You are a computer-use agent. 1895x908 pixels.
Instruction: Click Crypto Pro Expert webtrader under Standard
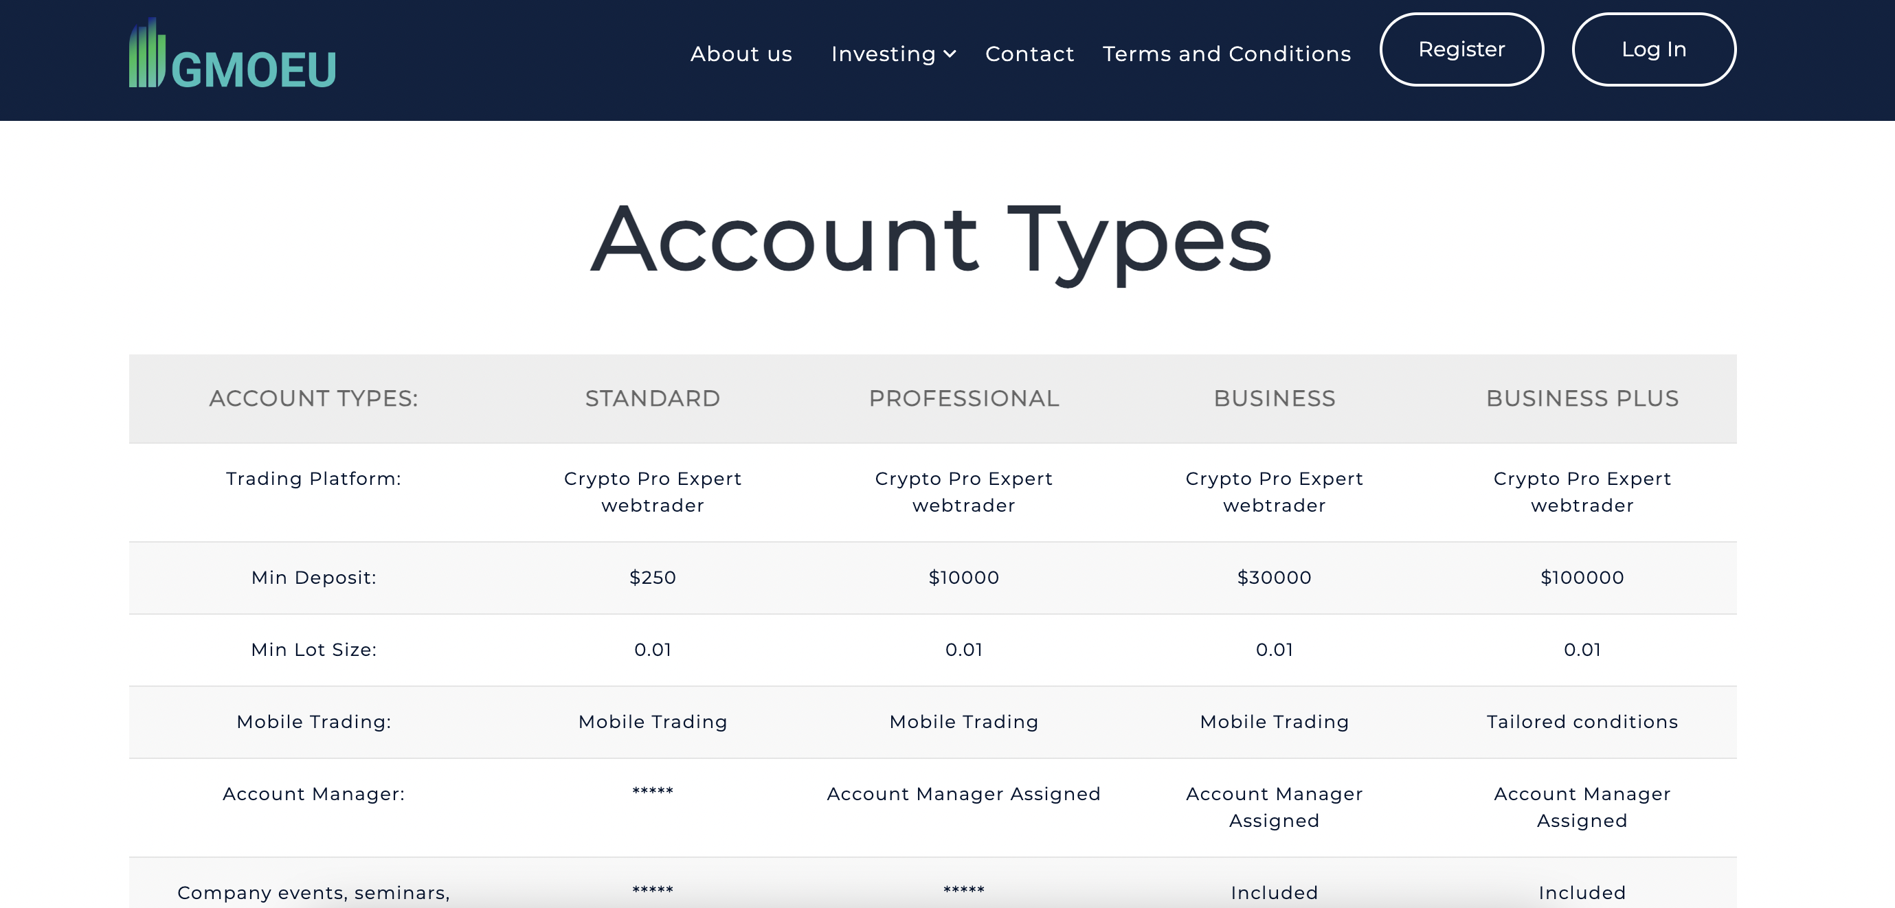[x=653, y=492]
